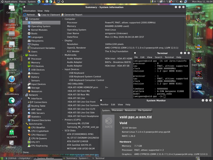Image resolution: width=213 pixels, height=160 pixels.
Task: Switch to the File Systems tab
Action: coord(145,110)
